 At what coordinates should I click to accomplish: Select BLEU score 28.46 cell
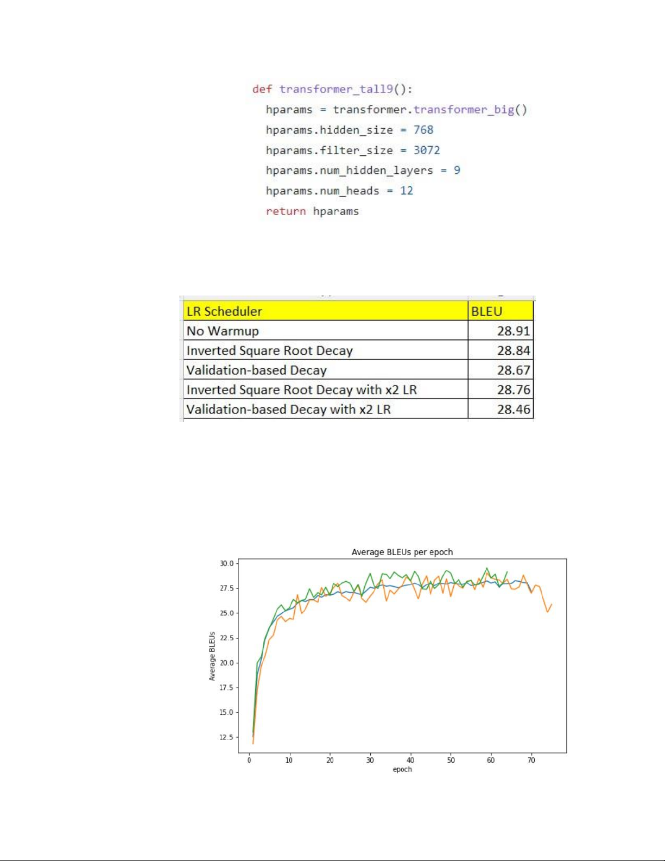(513, 409)
